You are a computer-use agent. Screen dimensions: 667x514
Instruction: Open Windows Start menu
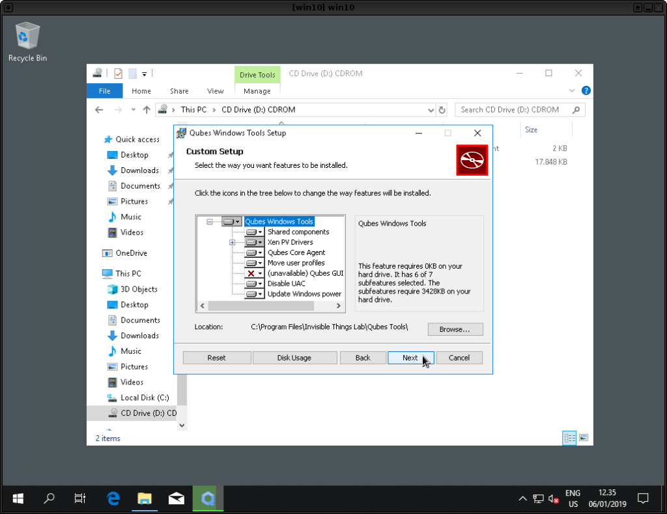18,498
